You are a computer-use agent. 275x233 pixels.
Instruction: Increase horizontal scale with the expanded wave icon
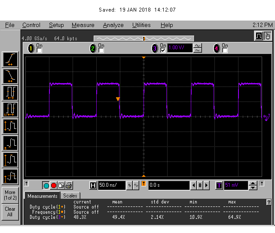136,185
